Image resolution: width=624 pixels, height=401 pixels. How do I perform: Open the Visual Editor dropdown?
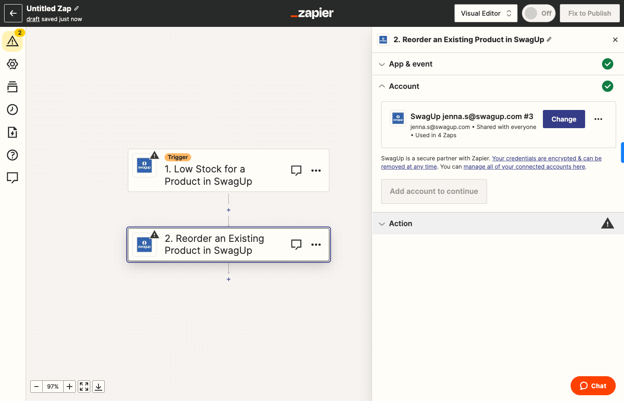click(x=486, y=13)
